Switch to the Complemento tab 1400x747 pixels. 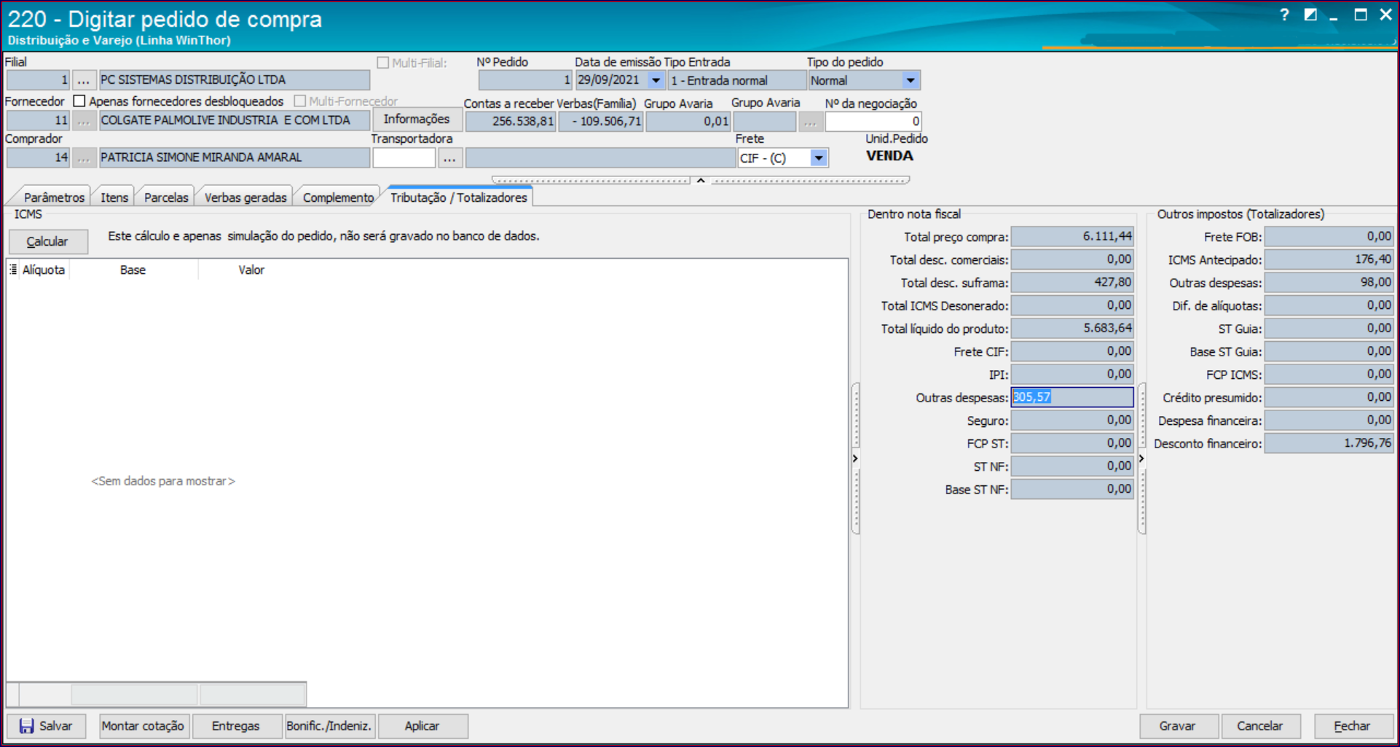tap(338, 197)
